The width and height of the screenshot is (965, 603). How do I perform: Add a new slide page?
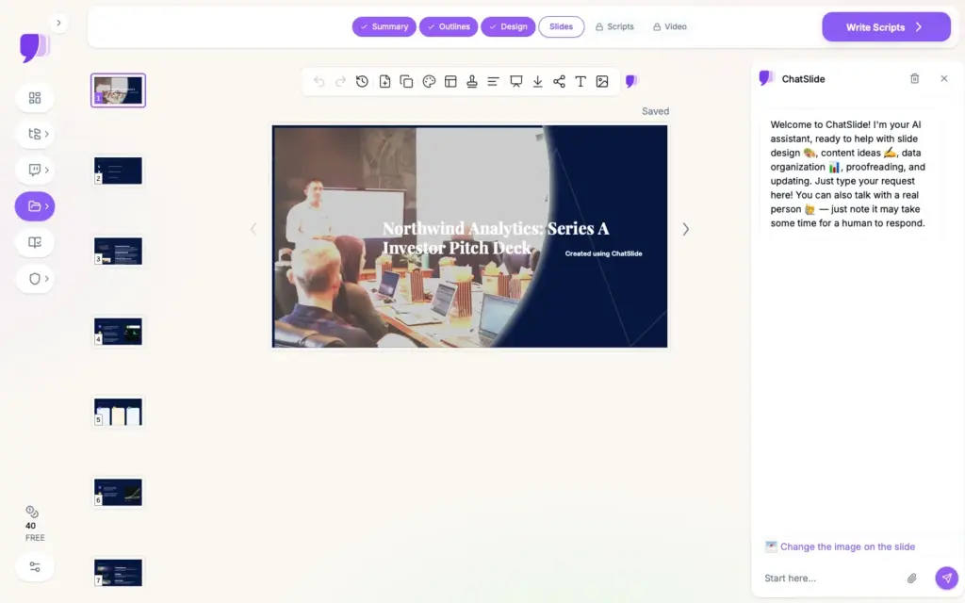coord(384,81)
